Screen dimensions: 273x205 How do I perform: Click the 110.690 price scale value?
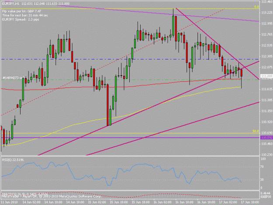(x=266, y=133)
